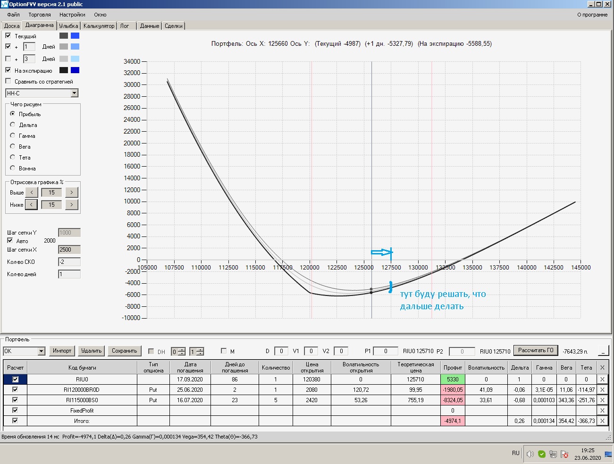Click the dark blue 'На экспирацию' color swatch

coord(75,70)
